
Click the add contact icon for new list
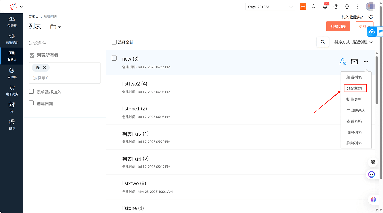pos(343,62)
